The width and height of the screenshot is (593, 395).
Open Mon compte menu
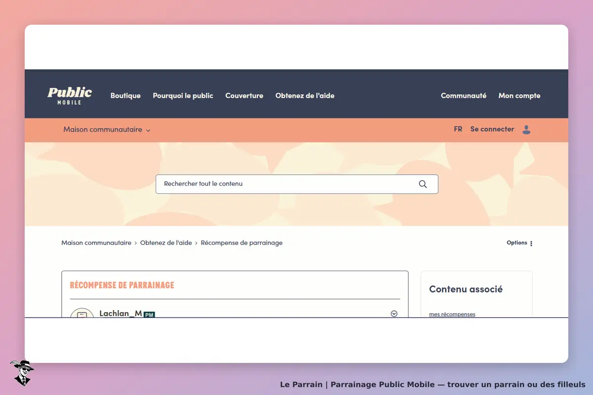point(519,96)
